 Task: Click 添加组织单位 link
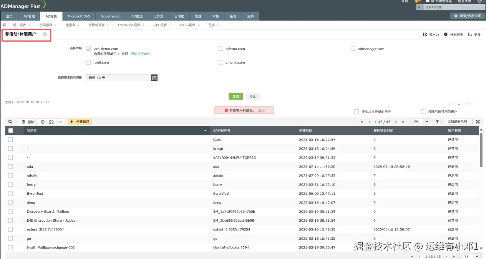point(140,54)
